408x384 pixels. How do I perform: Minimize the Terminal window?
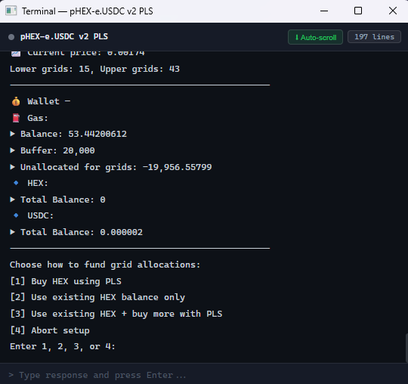(324, 11)
